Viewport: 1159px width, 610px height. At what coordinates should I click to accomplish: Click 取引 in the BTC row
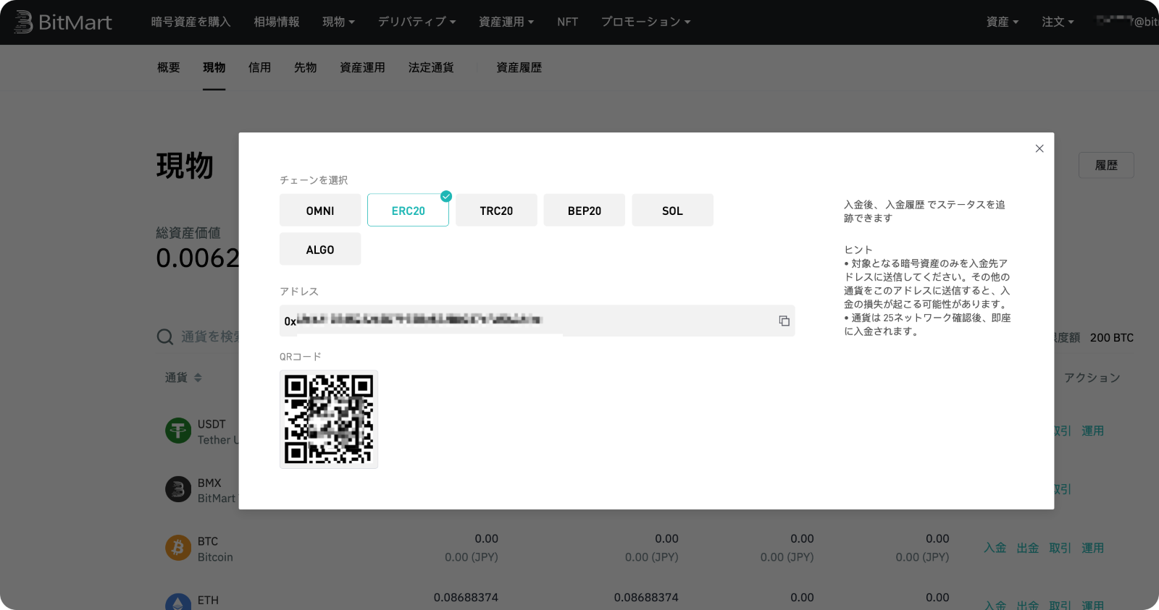[x=1060, y=548]
